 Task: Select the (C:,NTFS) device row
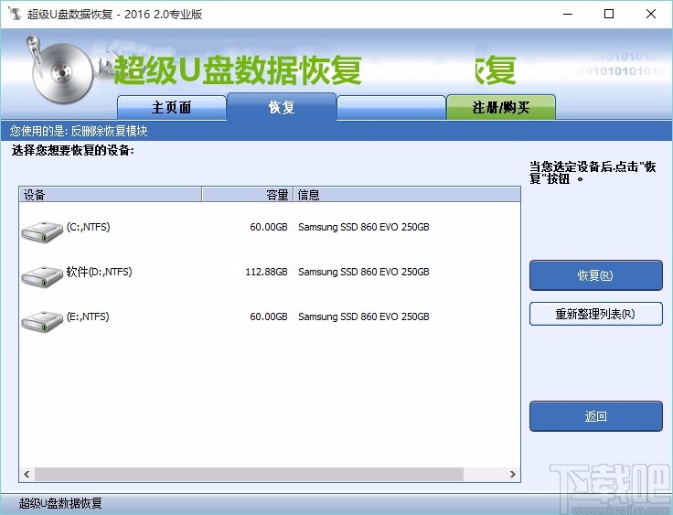pyautogui.click(x=270, y=232)
